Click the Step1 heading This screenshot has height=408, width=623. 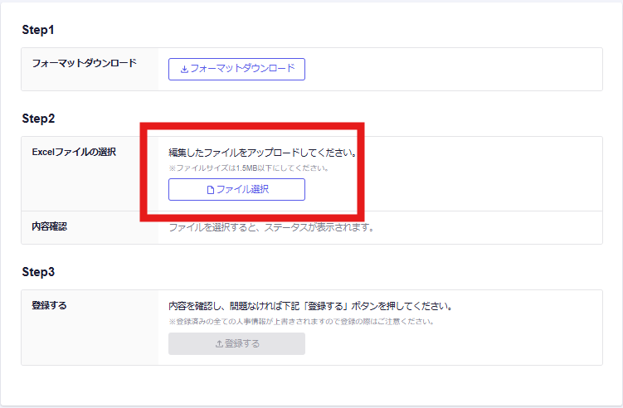coord(37,29)
